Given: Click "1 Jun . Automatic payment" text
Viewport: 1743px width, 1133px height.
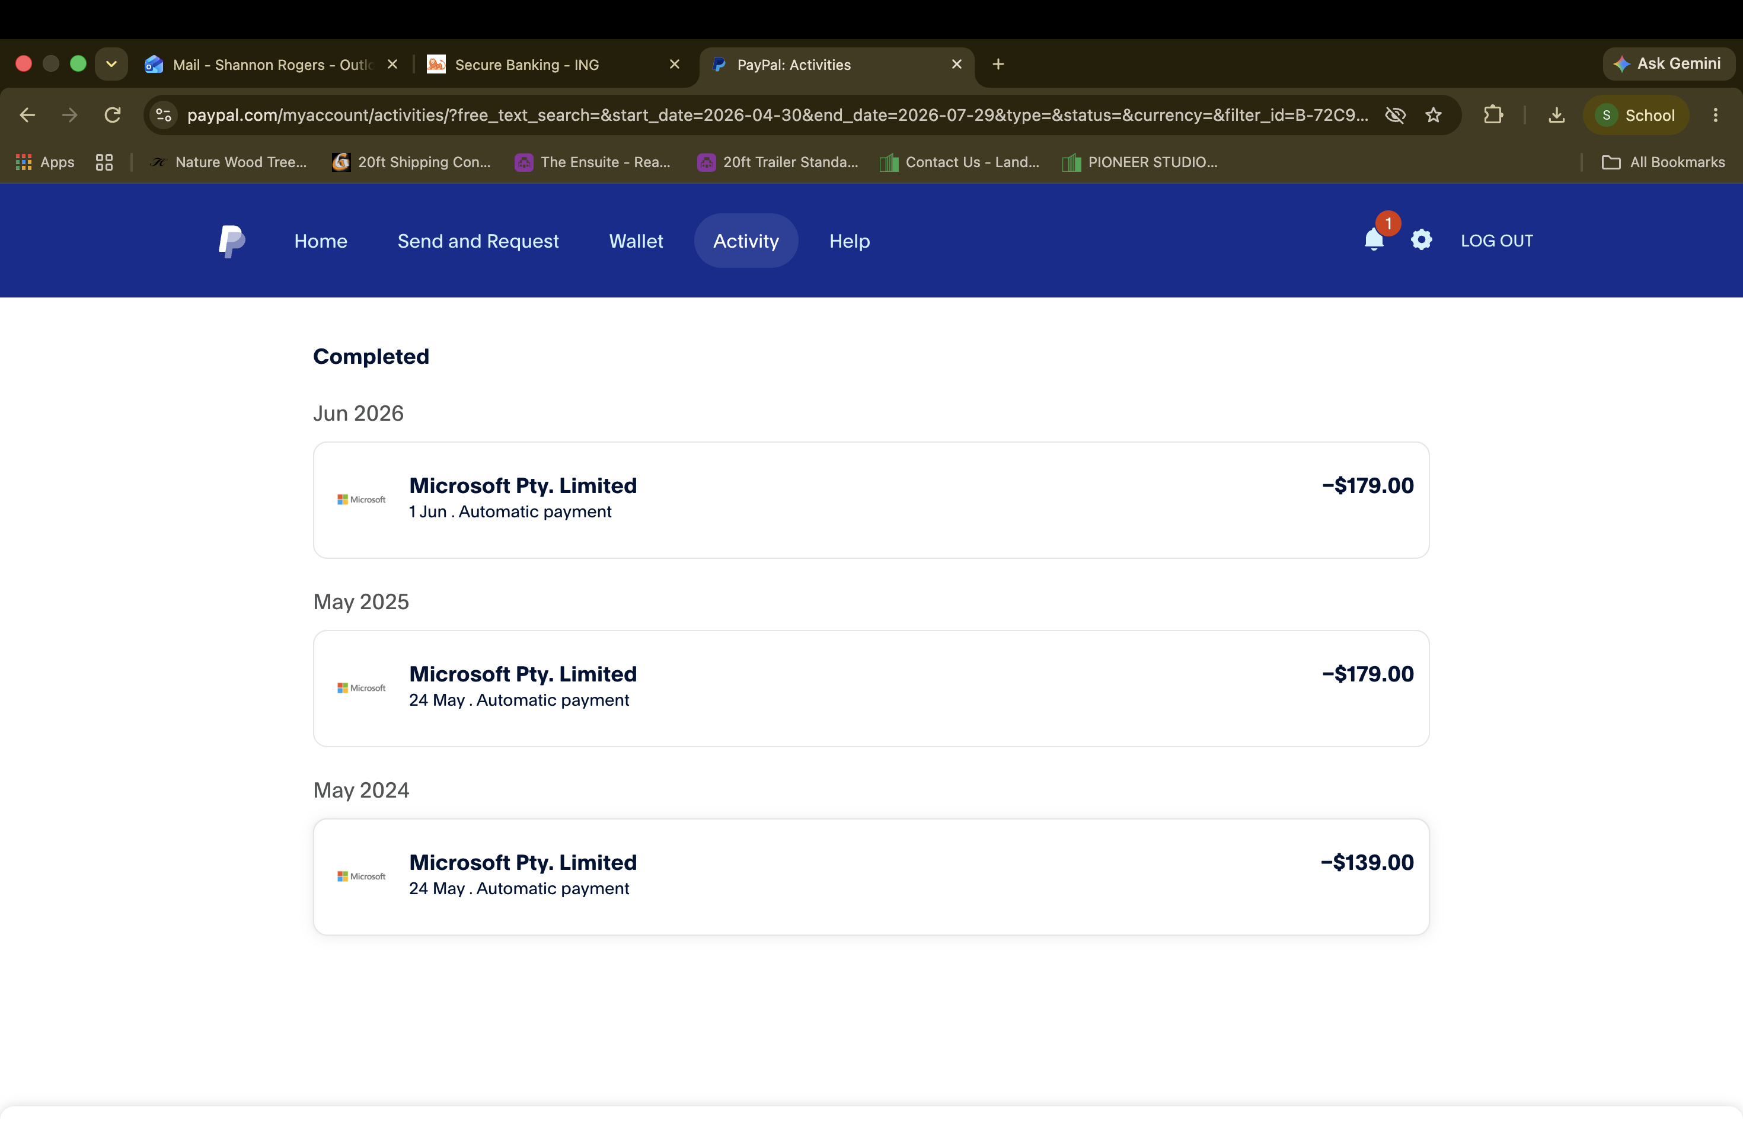Looking at the screenshot, I should coord(510,511).
